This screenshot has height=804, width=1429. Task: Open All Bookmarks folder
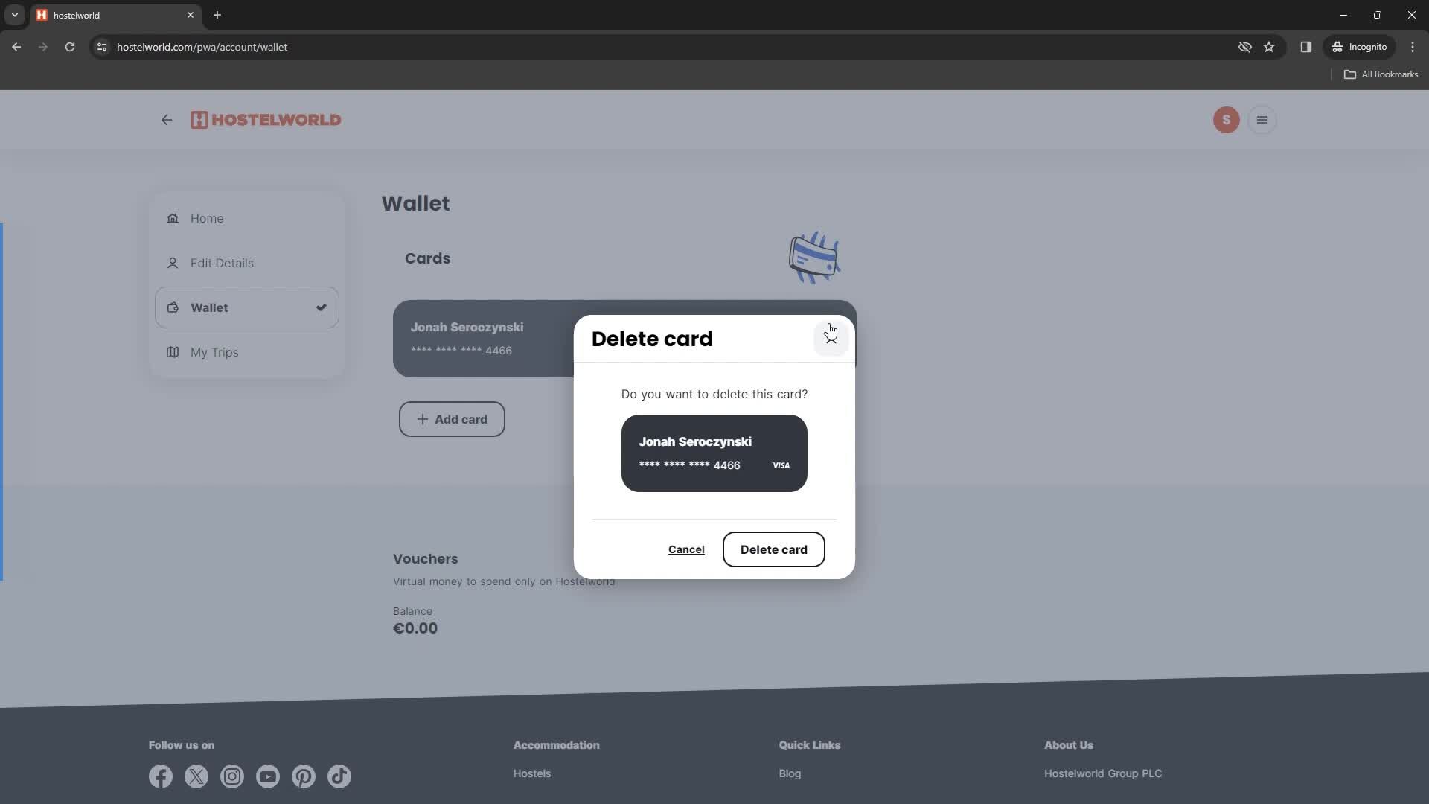click(x=1381, y=74)
